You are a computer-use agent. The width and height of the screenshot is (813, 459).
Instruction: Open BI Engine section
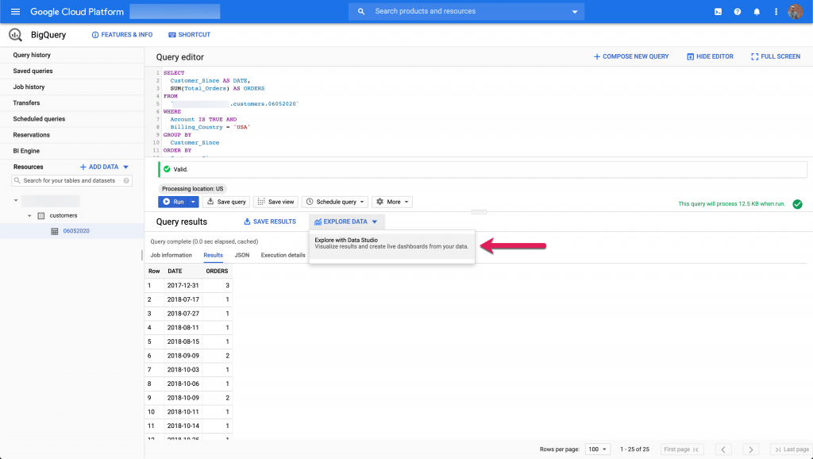[26, 151]
